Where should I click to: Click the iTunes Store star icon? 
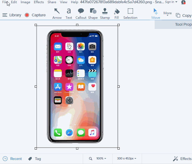coord(69,87)
